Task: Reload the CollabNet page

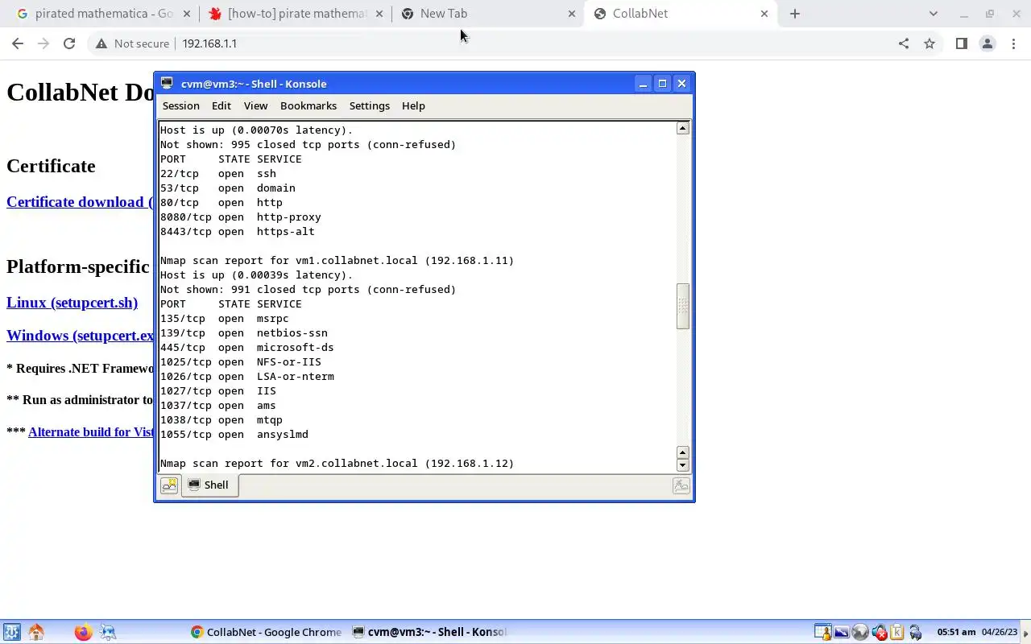Action: [x=69, y=43]
